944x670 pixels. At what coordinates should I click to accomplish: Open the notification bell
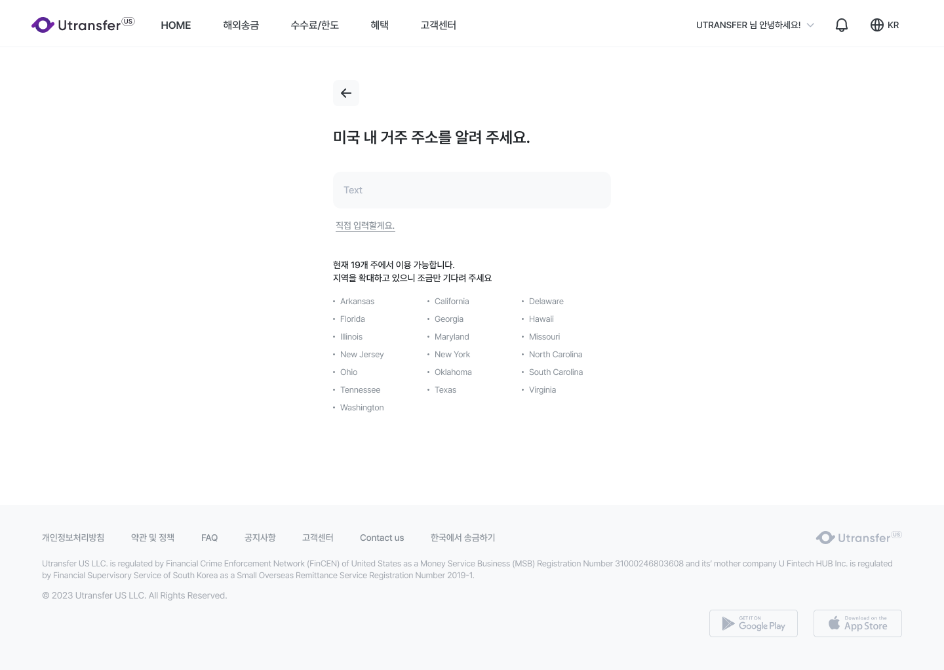point(842,25)
